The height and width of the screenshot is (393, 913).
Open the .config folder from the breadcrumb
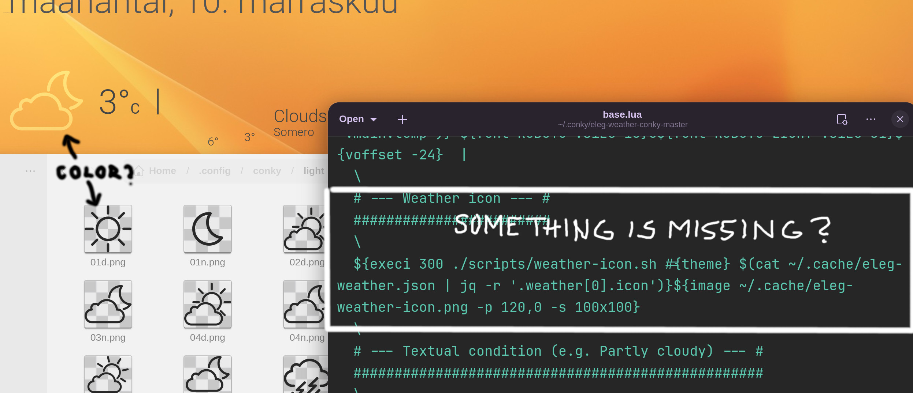pyautogui.click(x=214, y=170)
